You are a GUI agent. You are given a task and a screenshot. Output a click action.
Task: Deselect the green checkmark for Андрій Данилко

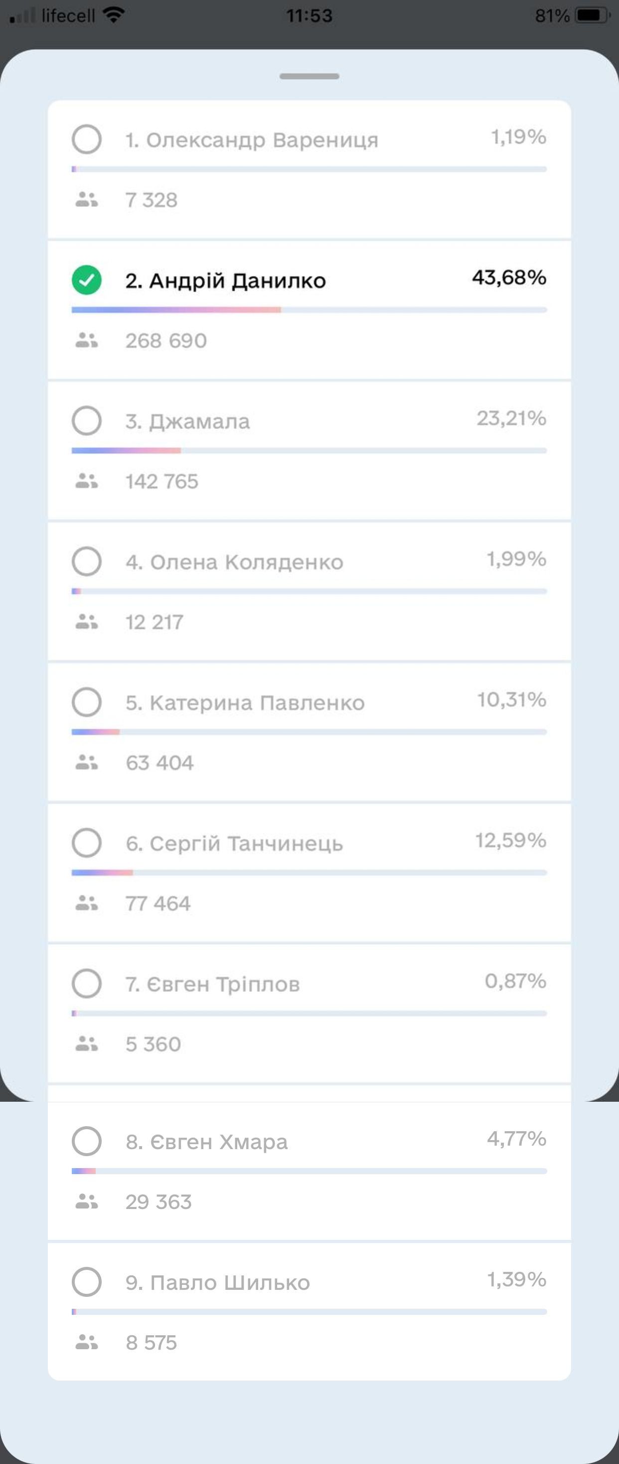point(86,280)
